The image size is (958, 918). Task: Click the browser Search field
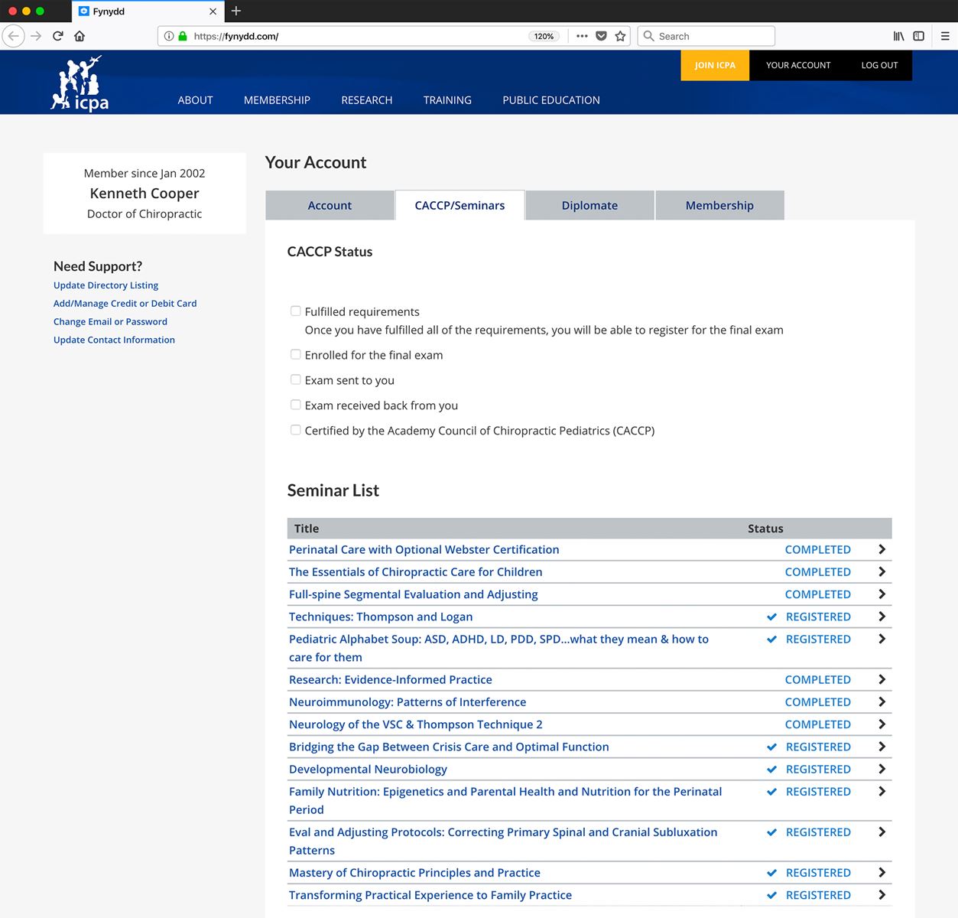(x=706, y=36)
